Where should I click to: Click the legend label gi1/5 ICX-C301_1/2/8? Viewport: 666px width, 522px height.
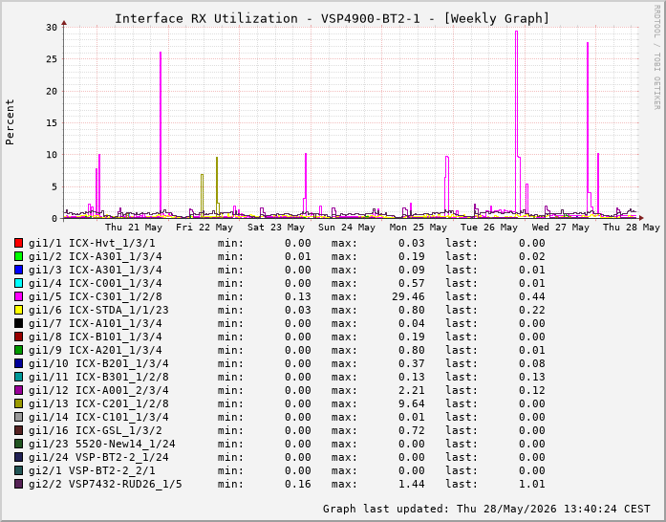tap(96, 296)
